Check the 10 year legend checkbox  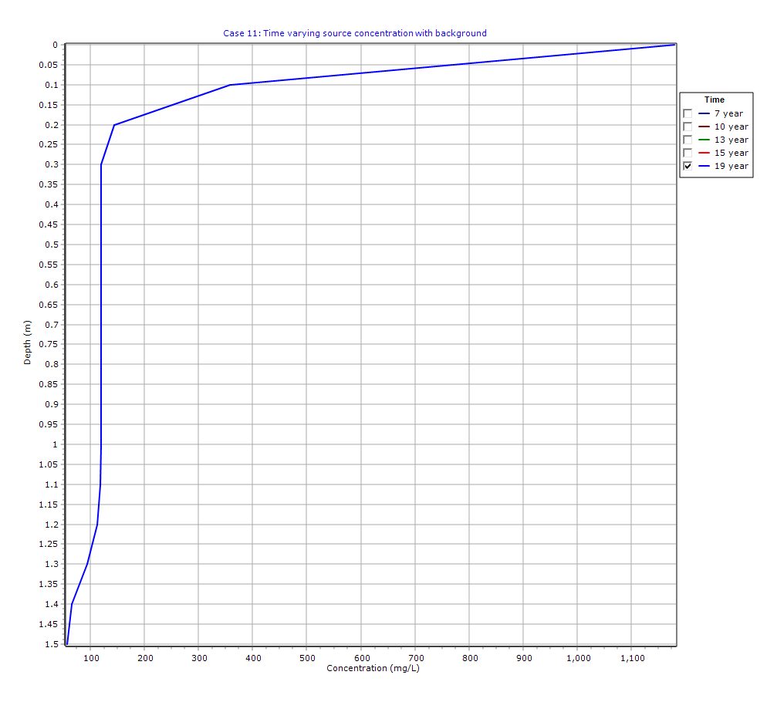[687, 127]
